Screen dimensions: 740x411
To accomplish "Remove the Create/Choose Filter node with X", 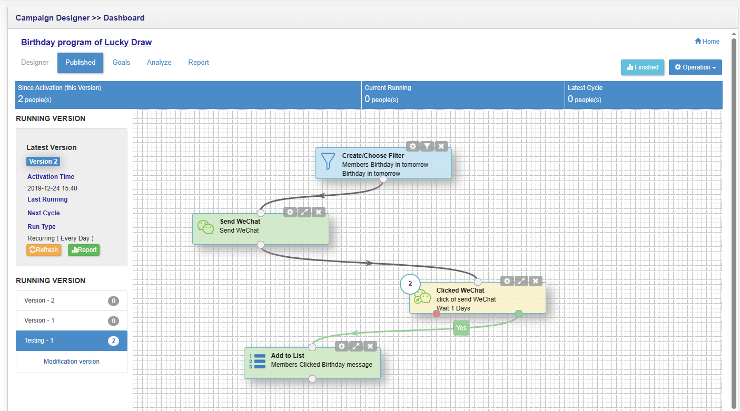I will pos(441,146).
